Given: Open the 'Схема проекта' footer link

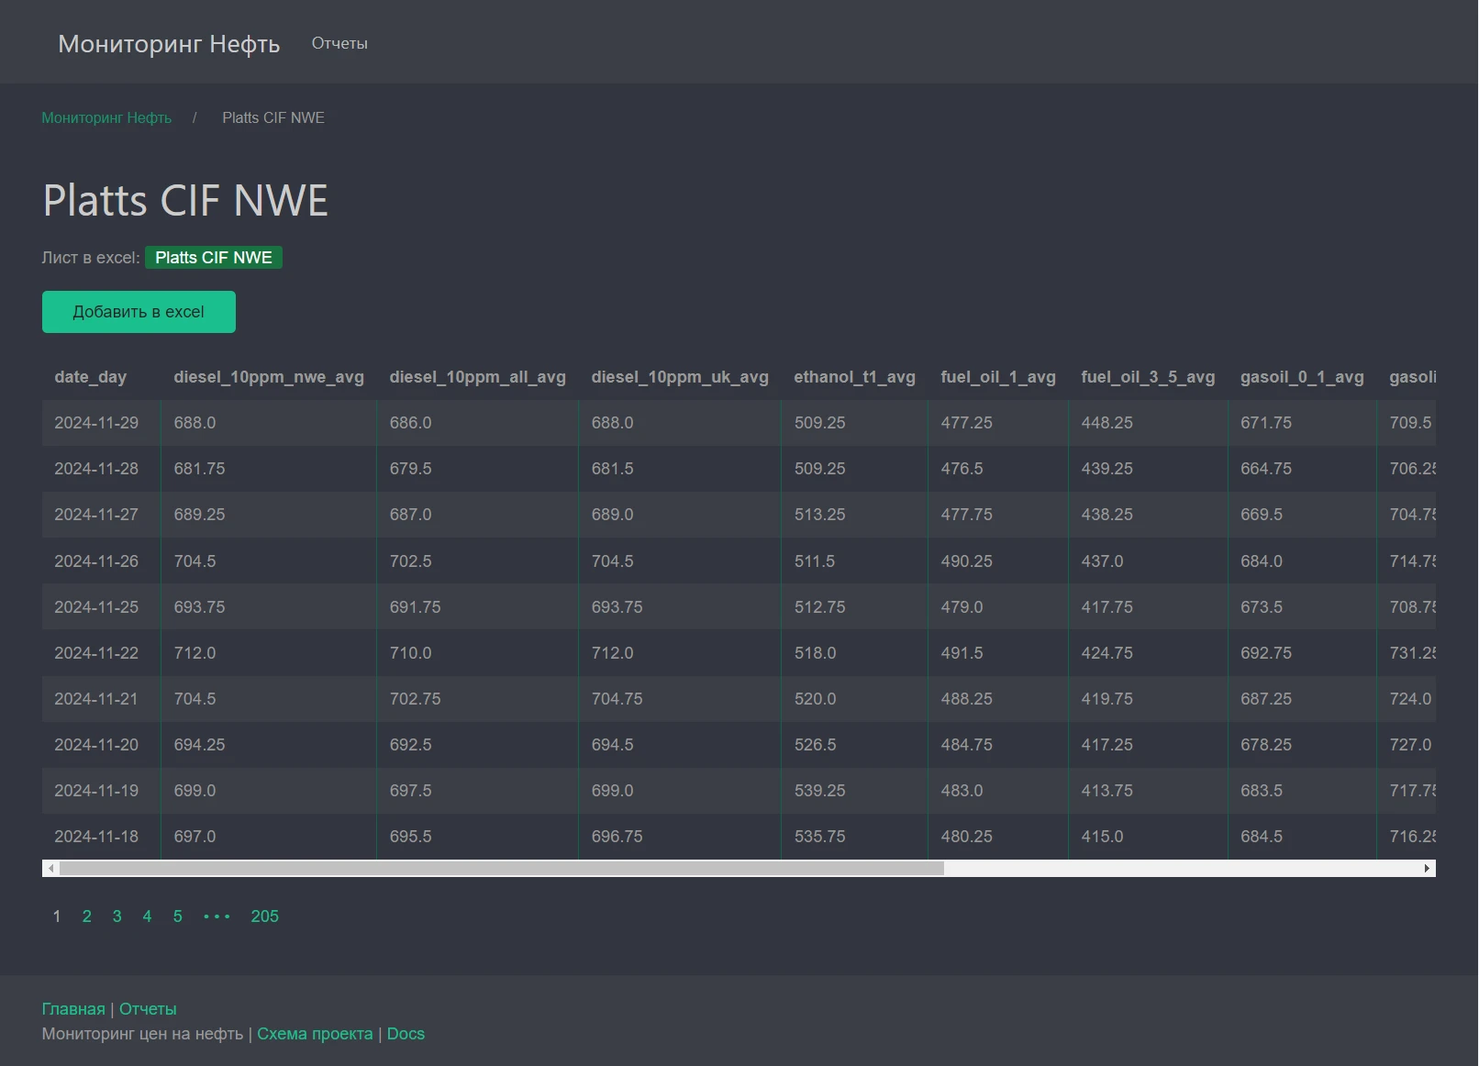Looking at the screenshot, I should click(x=315, y=1034).
